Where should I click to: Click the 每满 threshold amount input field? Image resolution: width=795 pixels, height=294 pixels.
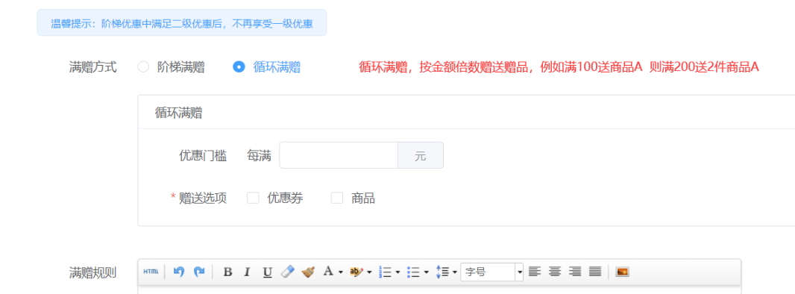(x=339, y=155)
